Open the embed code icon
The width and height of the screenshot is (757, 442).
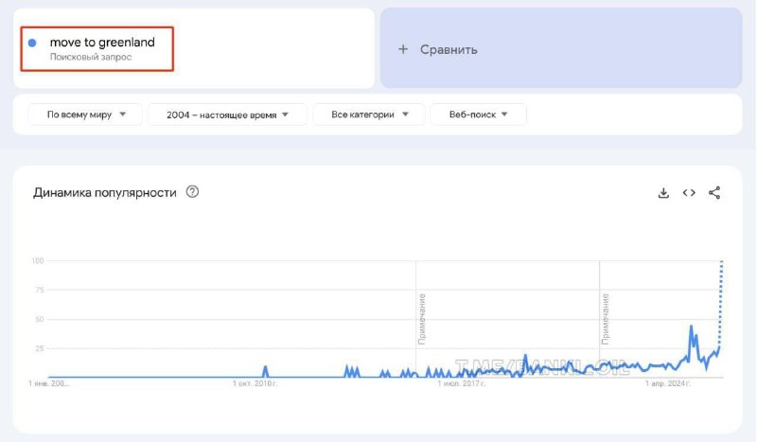coord(689,193)
